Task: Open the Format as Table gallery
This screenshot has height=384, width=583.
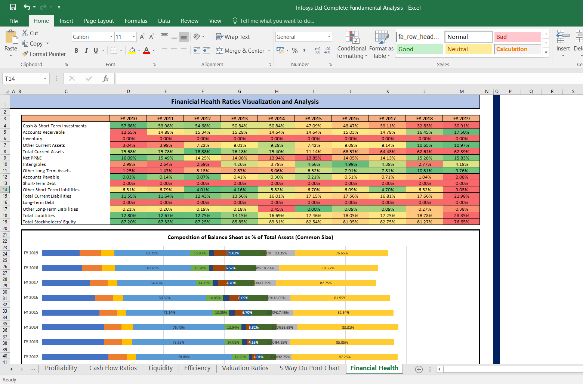Action: pyautogui.click(x=381, y=44)
